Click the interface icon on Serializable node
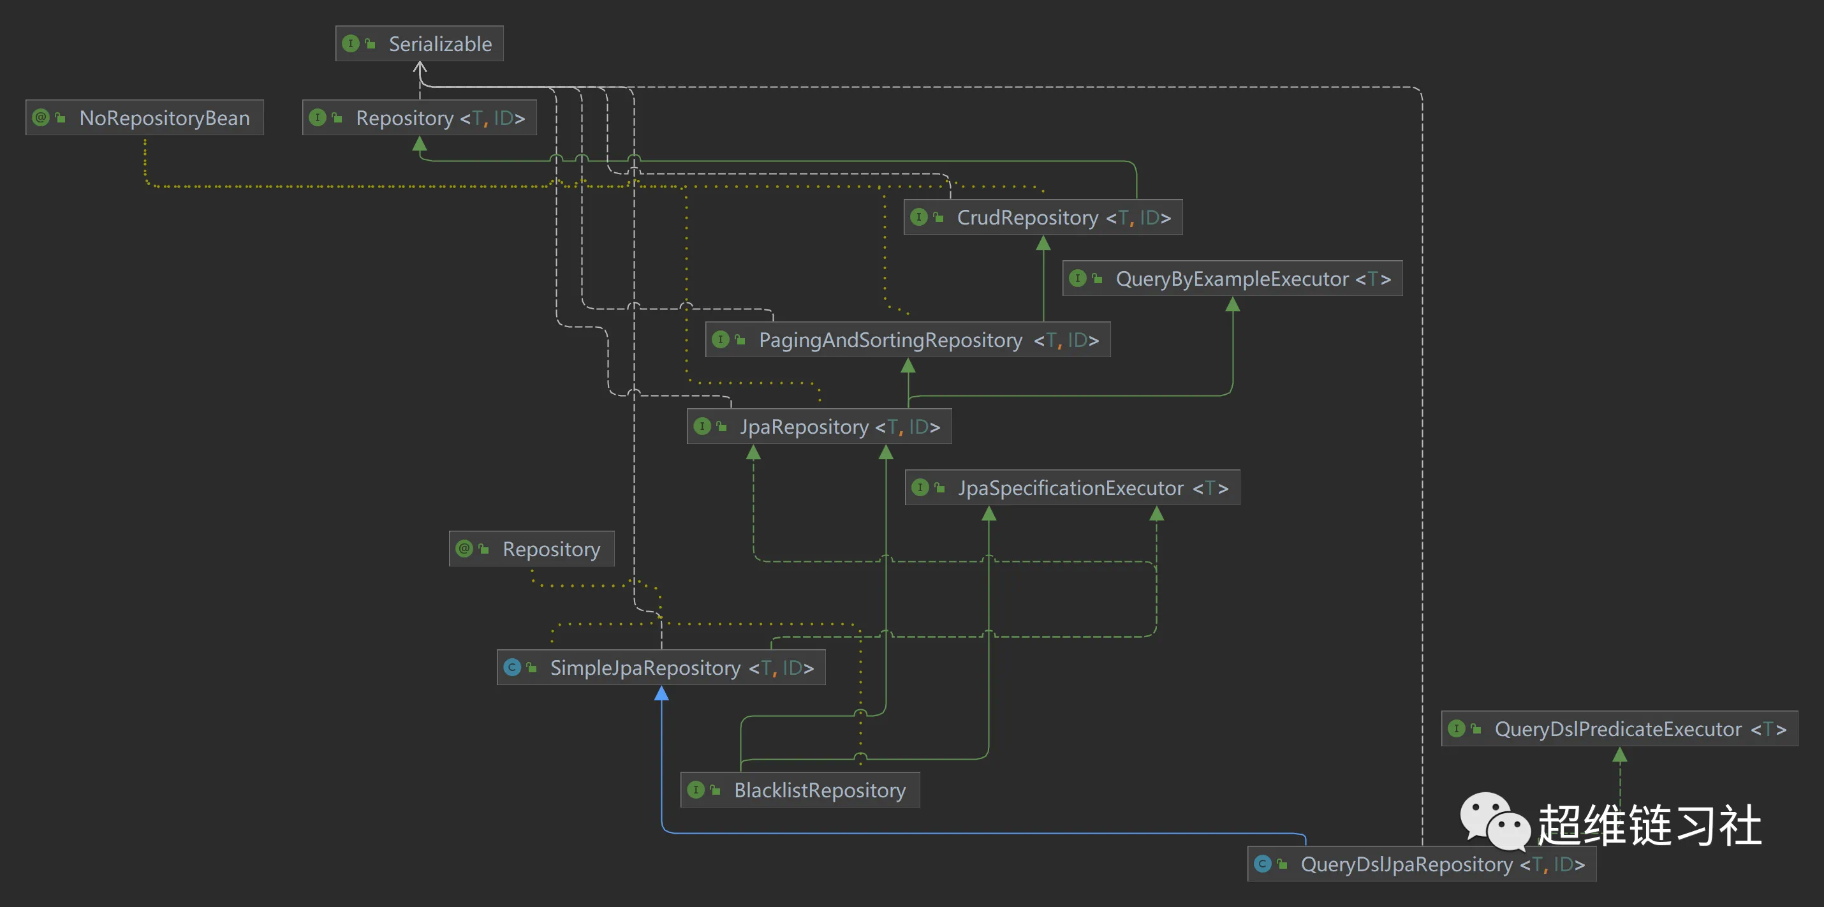The height and width of the screenshot is (907, 1824). (351, 44)
